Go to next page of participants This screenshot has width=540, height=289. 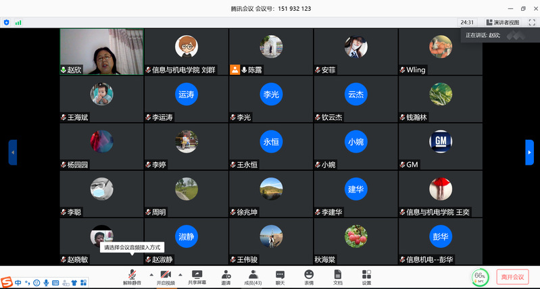point(529,152)
